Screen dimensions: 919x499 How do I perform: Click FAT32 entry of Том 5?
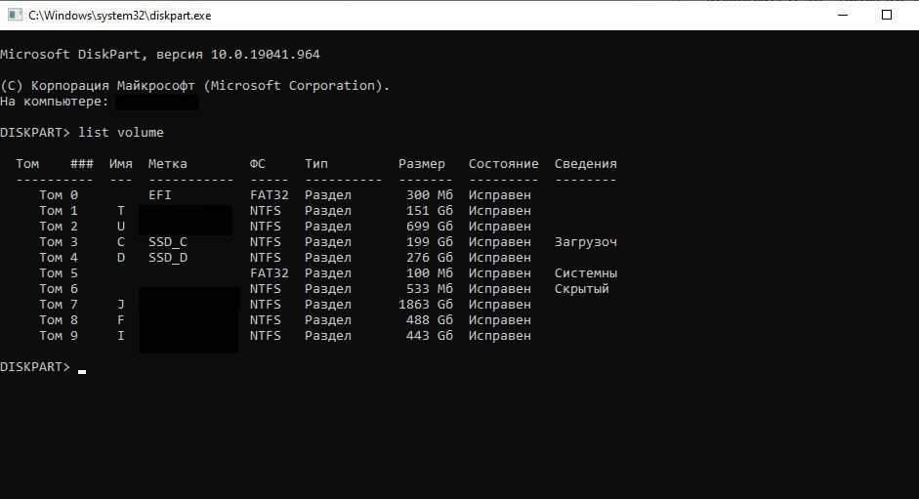pyautogui.click(x=269, y=273)
